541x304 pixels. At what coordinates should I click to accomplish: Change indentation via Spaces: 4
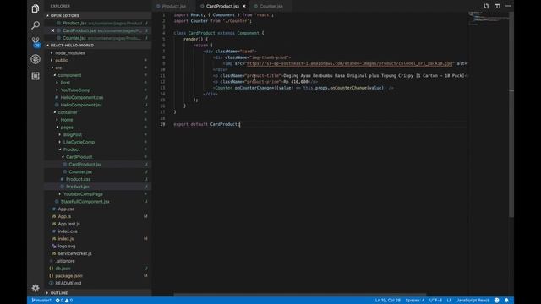[415, 301]
